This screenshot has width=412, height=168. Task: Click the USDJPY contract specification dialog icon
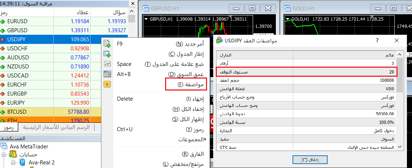(219, 41)
